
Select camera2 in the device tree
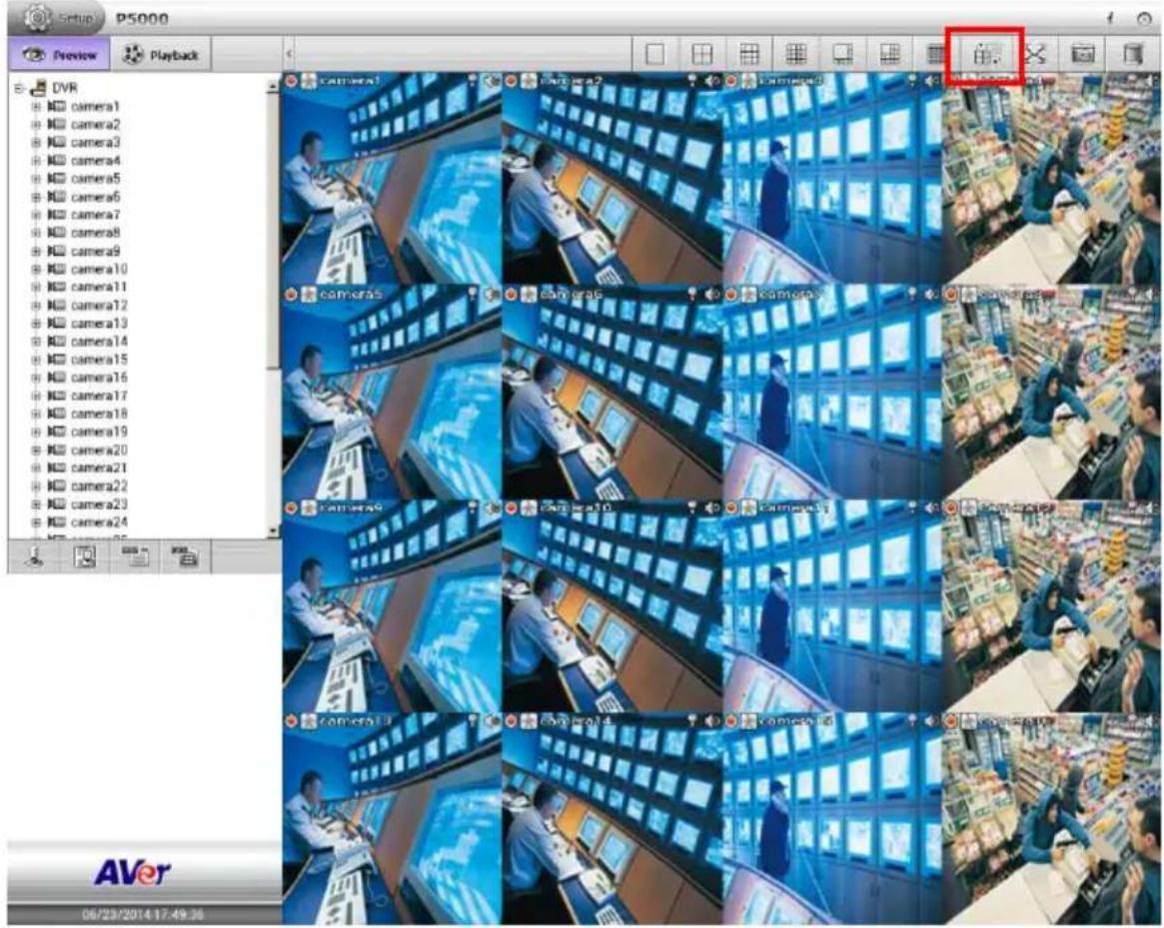point(96,125)
